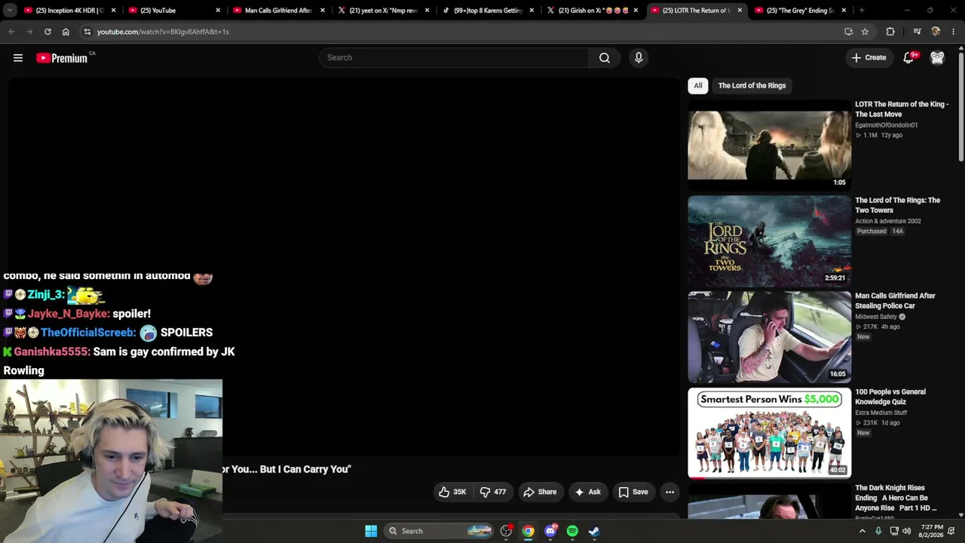Open the clock and date flyout
This screenshot has width=965, height=543.
point(931,531)
